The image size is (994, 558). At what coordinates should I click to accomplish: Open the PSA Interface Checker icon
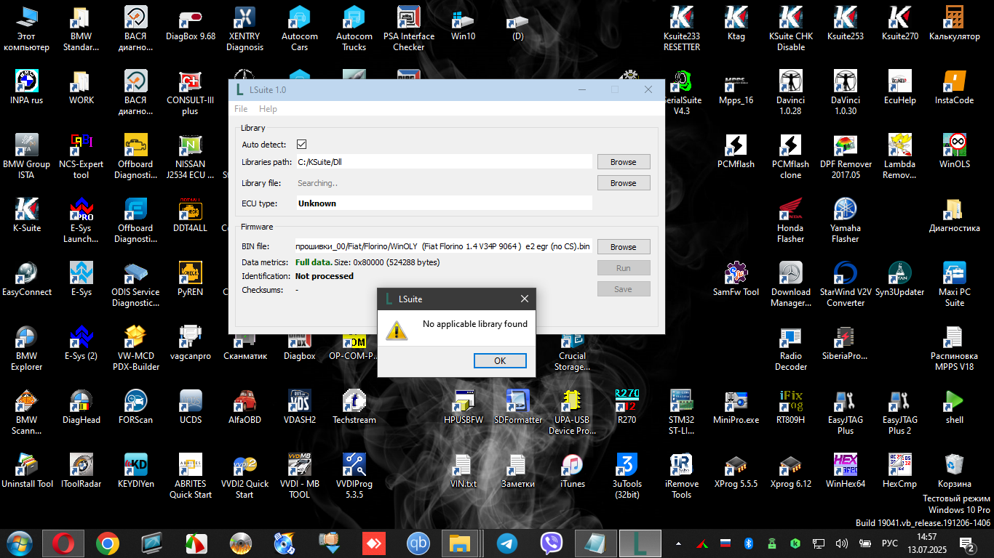pos(409,29)
